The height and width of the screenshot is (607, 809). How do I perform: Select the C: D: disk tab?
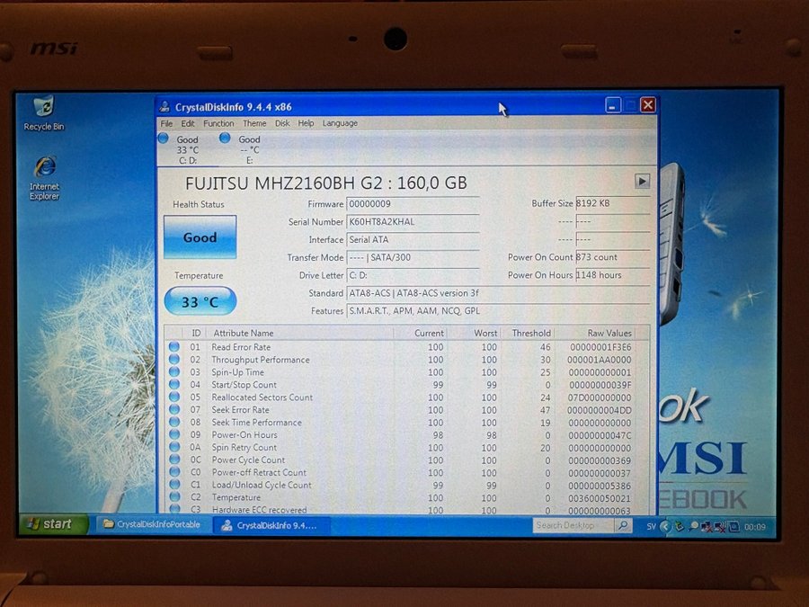point(187,150)
